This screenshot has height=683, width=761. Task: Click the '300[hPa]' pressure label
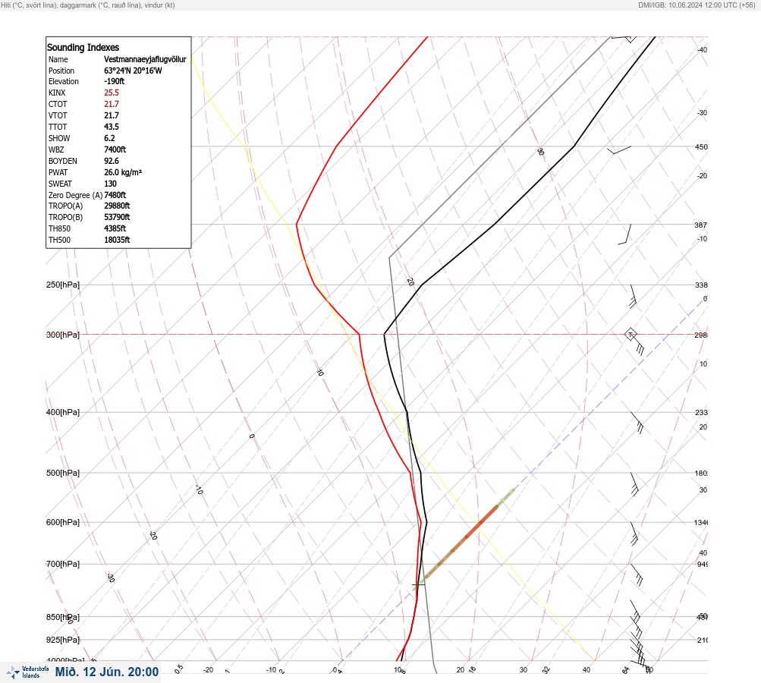tap(63, 335)
